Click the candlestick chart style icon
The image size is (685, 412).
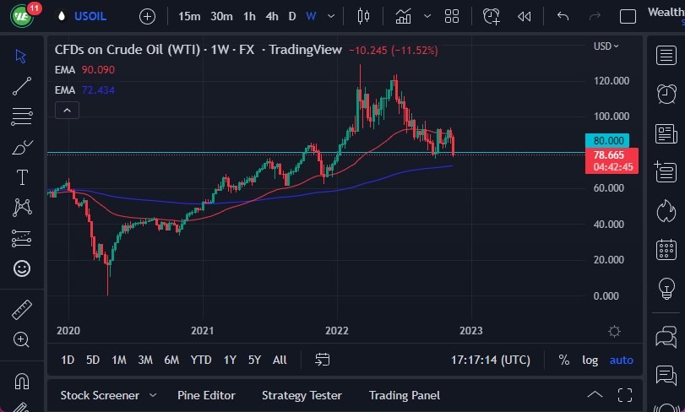click(x=364, y=16)
